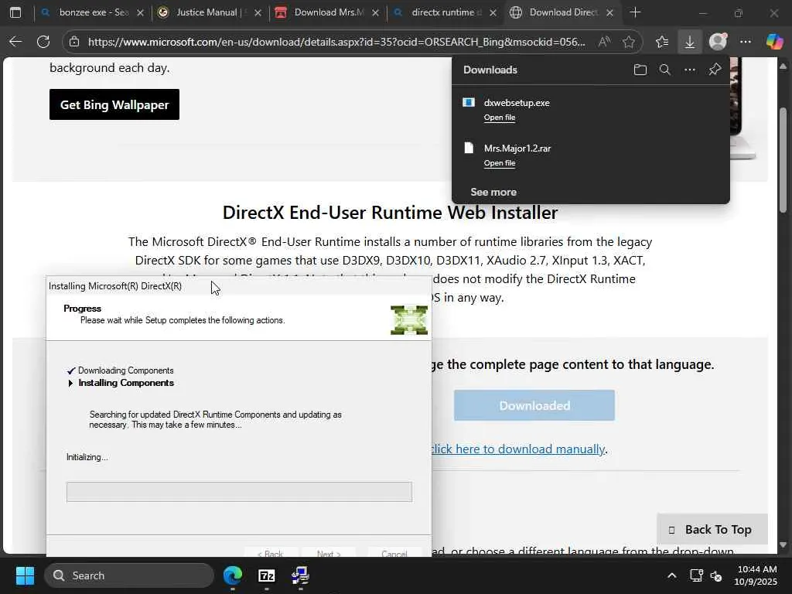The width and height of the screenshot is (792, 594).
Task: Click the Back To Top button
Action: click(x=712, y=529)
